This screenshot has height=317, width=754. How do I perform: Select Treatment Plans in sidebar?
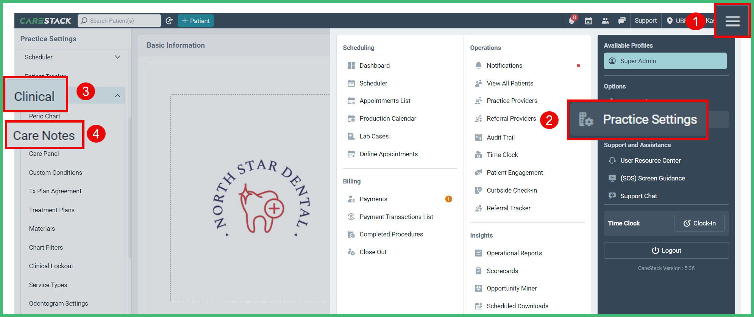pyautogui.click(x=52, y=210)
